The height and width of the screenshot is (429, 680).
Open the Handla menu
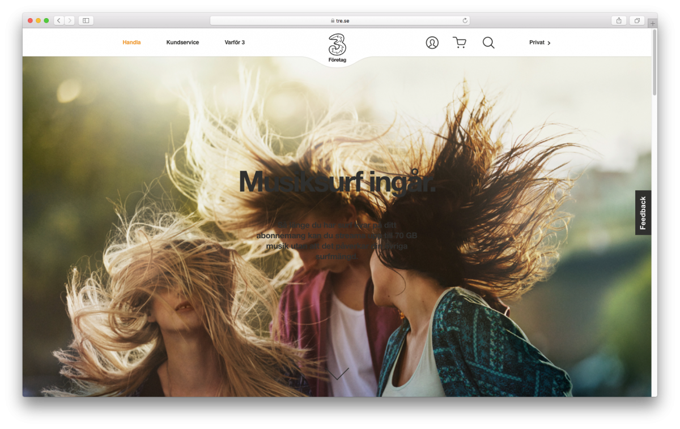(x=131, y=42)
